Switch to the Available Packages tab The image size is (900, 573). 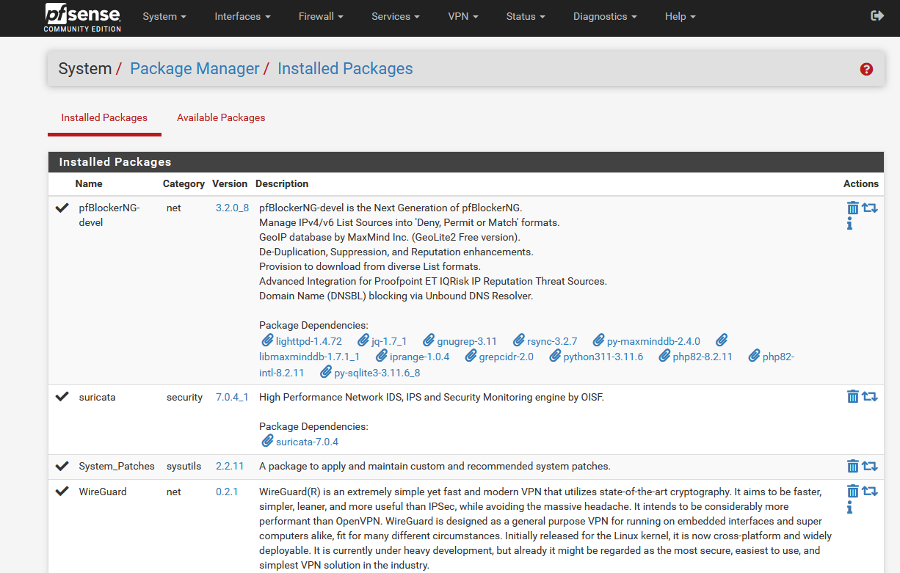tap(221, 117)
